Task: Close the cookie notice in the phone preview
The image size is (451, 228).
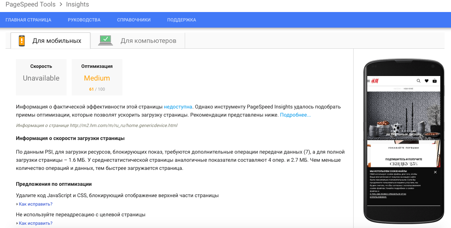Action: (435, 172)
